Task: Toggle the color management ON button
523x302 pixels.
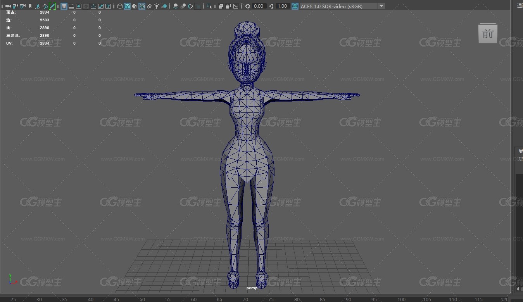Action: [295, 6]
